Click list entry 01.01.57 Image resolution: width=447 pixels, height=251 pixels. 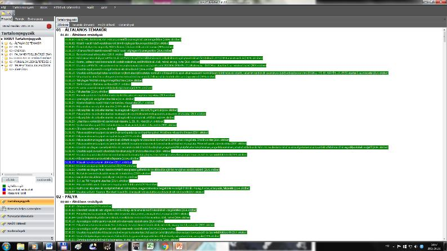click(x=135, y=192)
